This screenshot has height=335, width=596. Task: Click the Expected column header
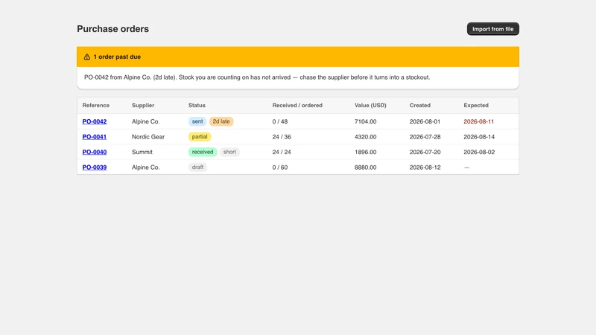pyautogui.click(x=476, y=105)
